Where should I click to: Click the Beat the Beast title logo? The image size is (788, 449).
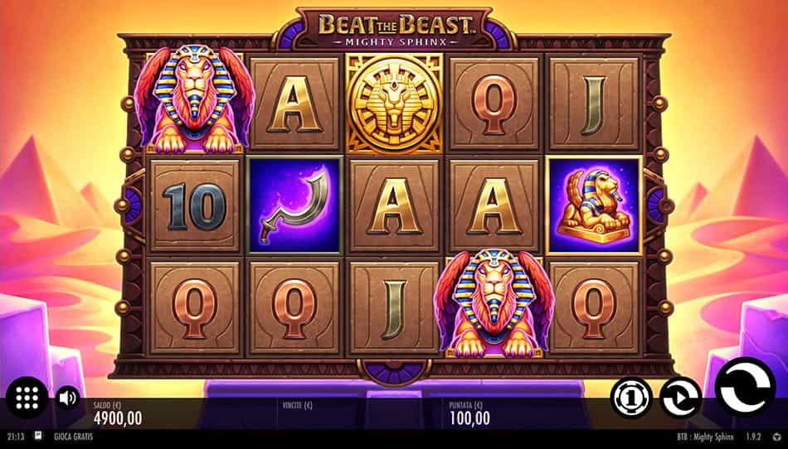(x=396, y=29)
